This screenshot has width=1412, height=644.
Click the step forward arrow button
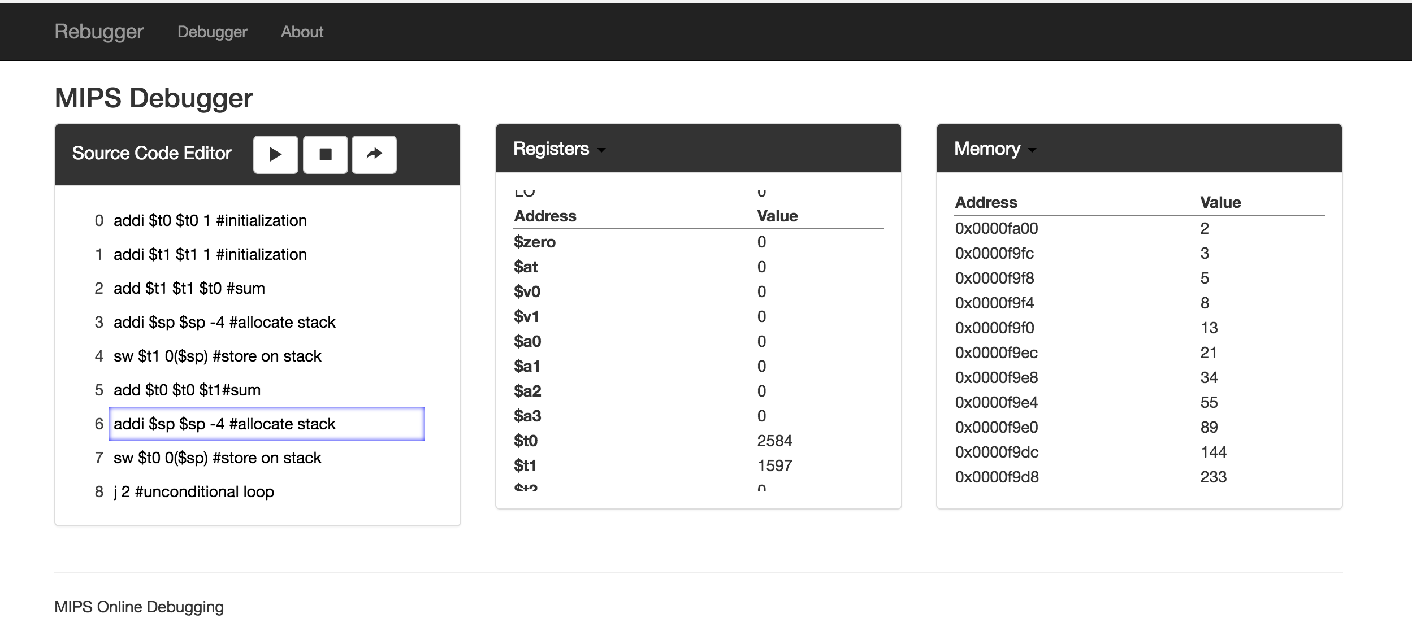click(374, 154)
